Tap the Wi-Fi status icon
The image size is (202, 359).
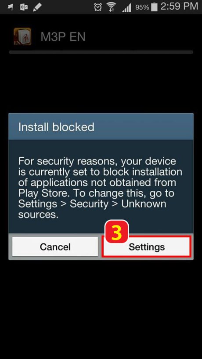pos(111,7)
